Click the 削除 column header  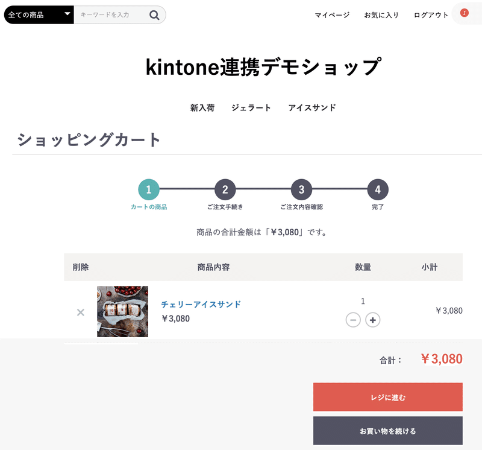(81, 267)
